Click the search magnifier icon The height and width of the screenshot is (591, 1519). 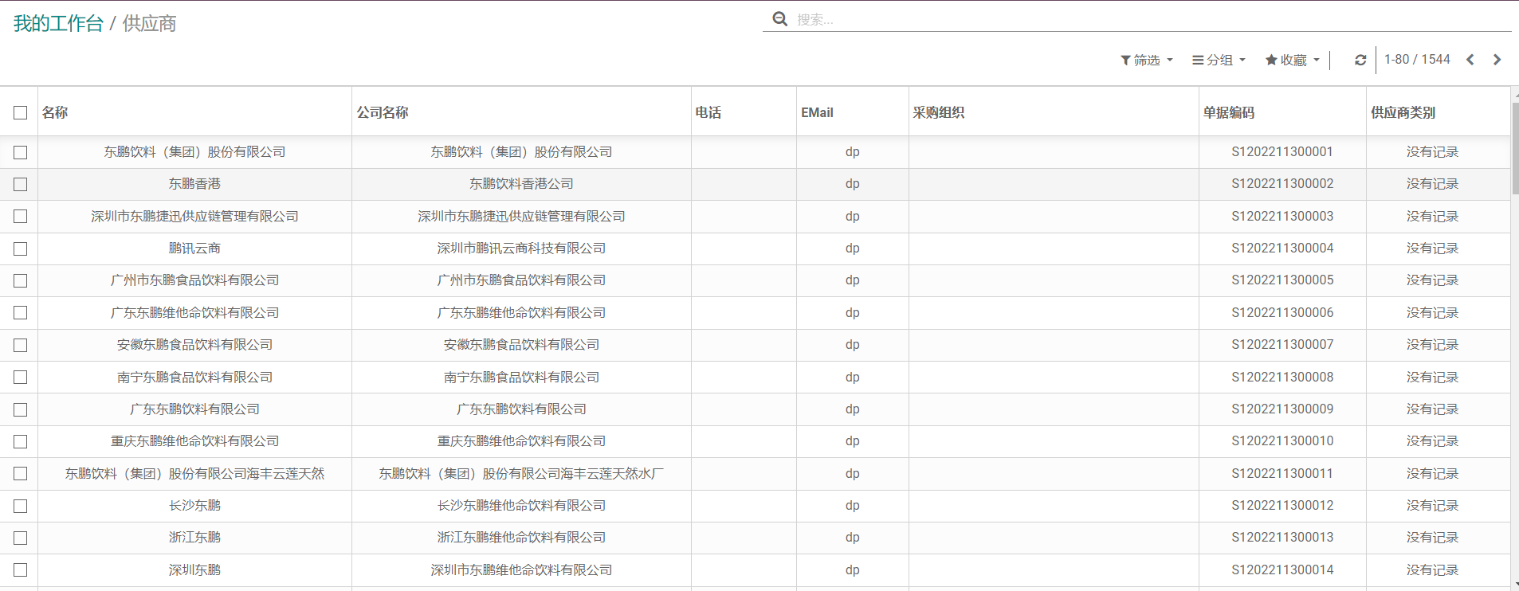[x=779, y=18]
